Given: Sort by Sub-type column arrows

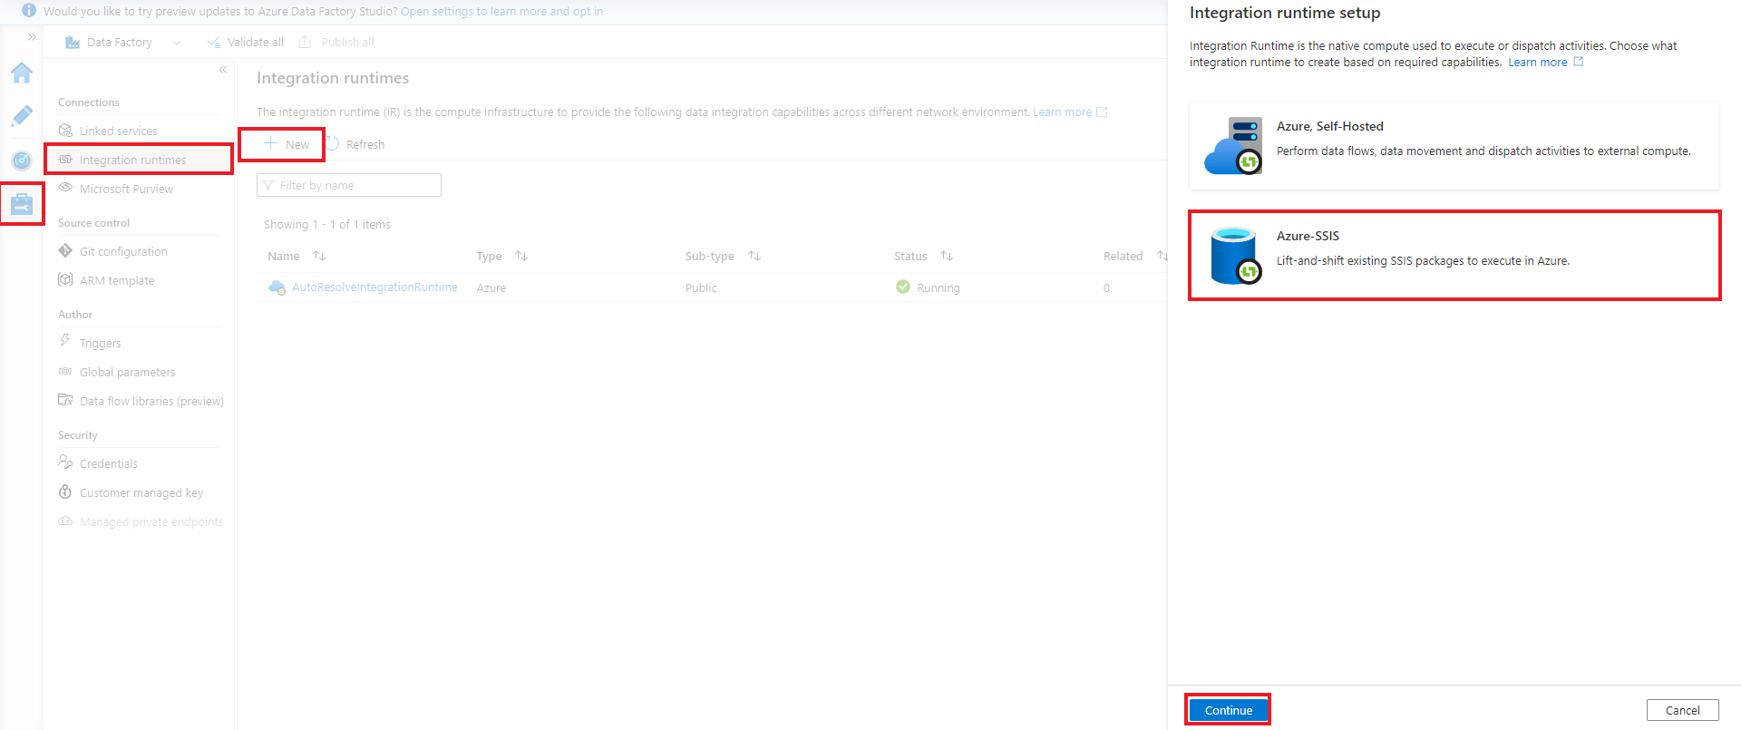Looking at the screenshot, I should pos(754,257).
